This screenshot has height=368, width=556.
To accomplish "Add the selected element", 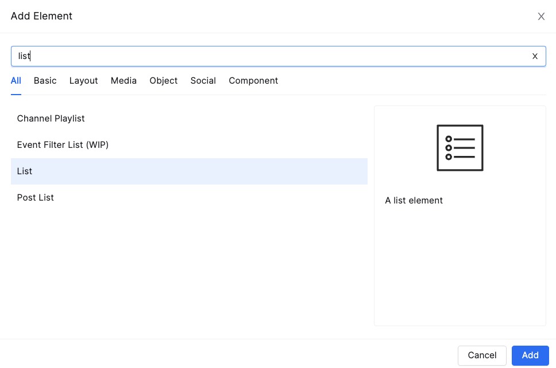I will pyautogui.click(x=530, y=355).
